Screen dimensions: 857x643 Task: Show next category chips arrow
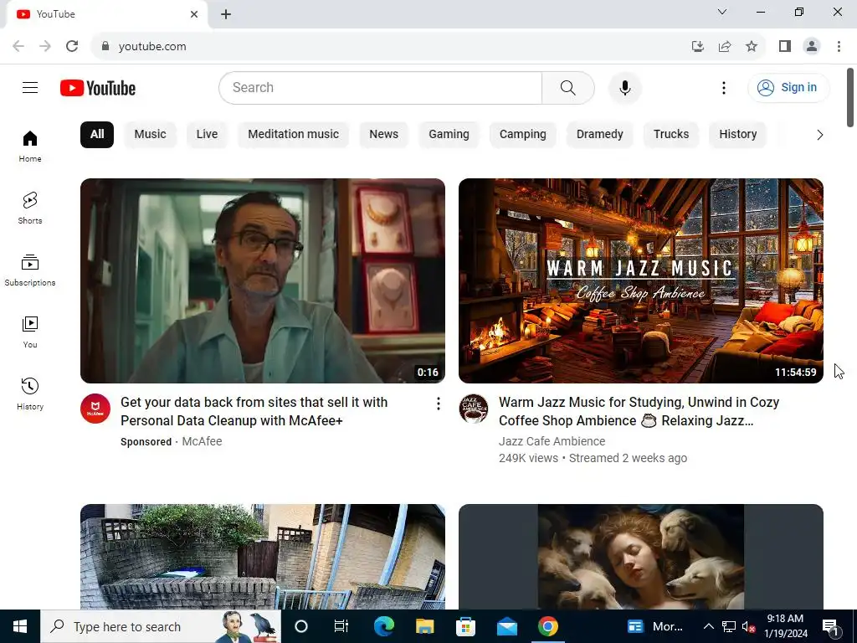point(819,135)
